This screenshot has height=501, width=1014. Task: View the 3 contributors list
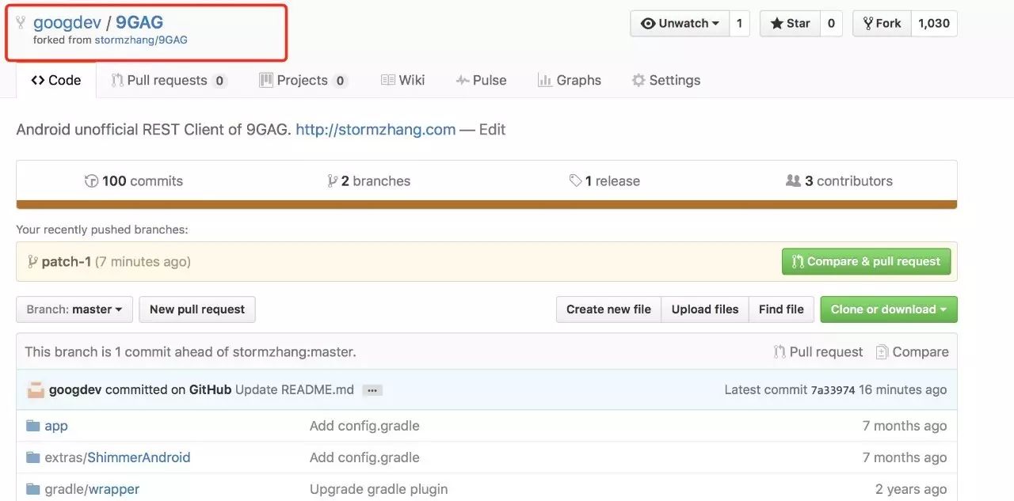pos(839,180)
